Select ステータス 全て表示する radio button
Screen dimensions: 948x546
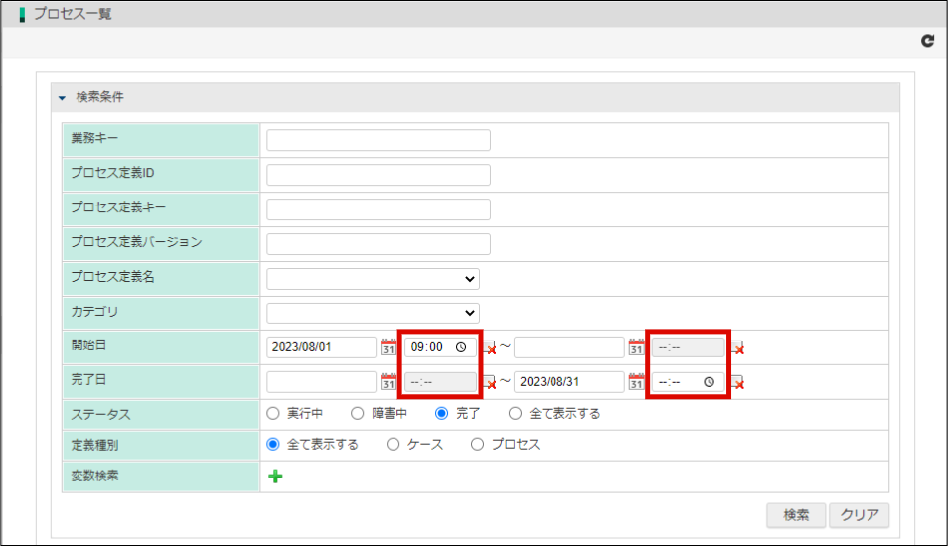[515, 414]
